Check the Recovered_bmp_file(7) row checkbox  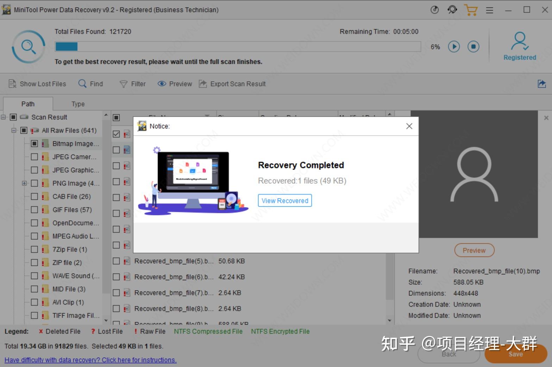[x=116, y=293]
